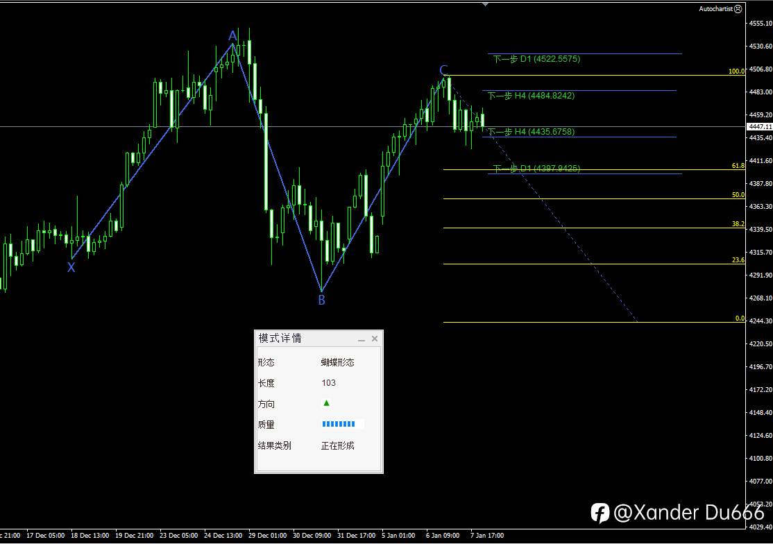The image size is (773, 544).
Task: Click the current price tag 4447.11
Action: point(760,127)
